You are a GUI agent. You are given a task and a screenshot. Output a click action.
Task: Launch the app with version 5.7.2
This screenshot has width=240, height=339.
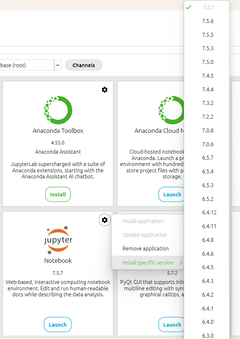pyautogui.click(x=171, y=325)
